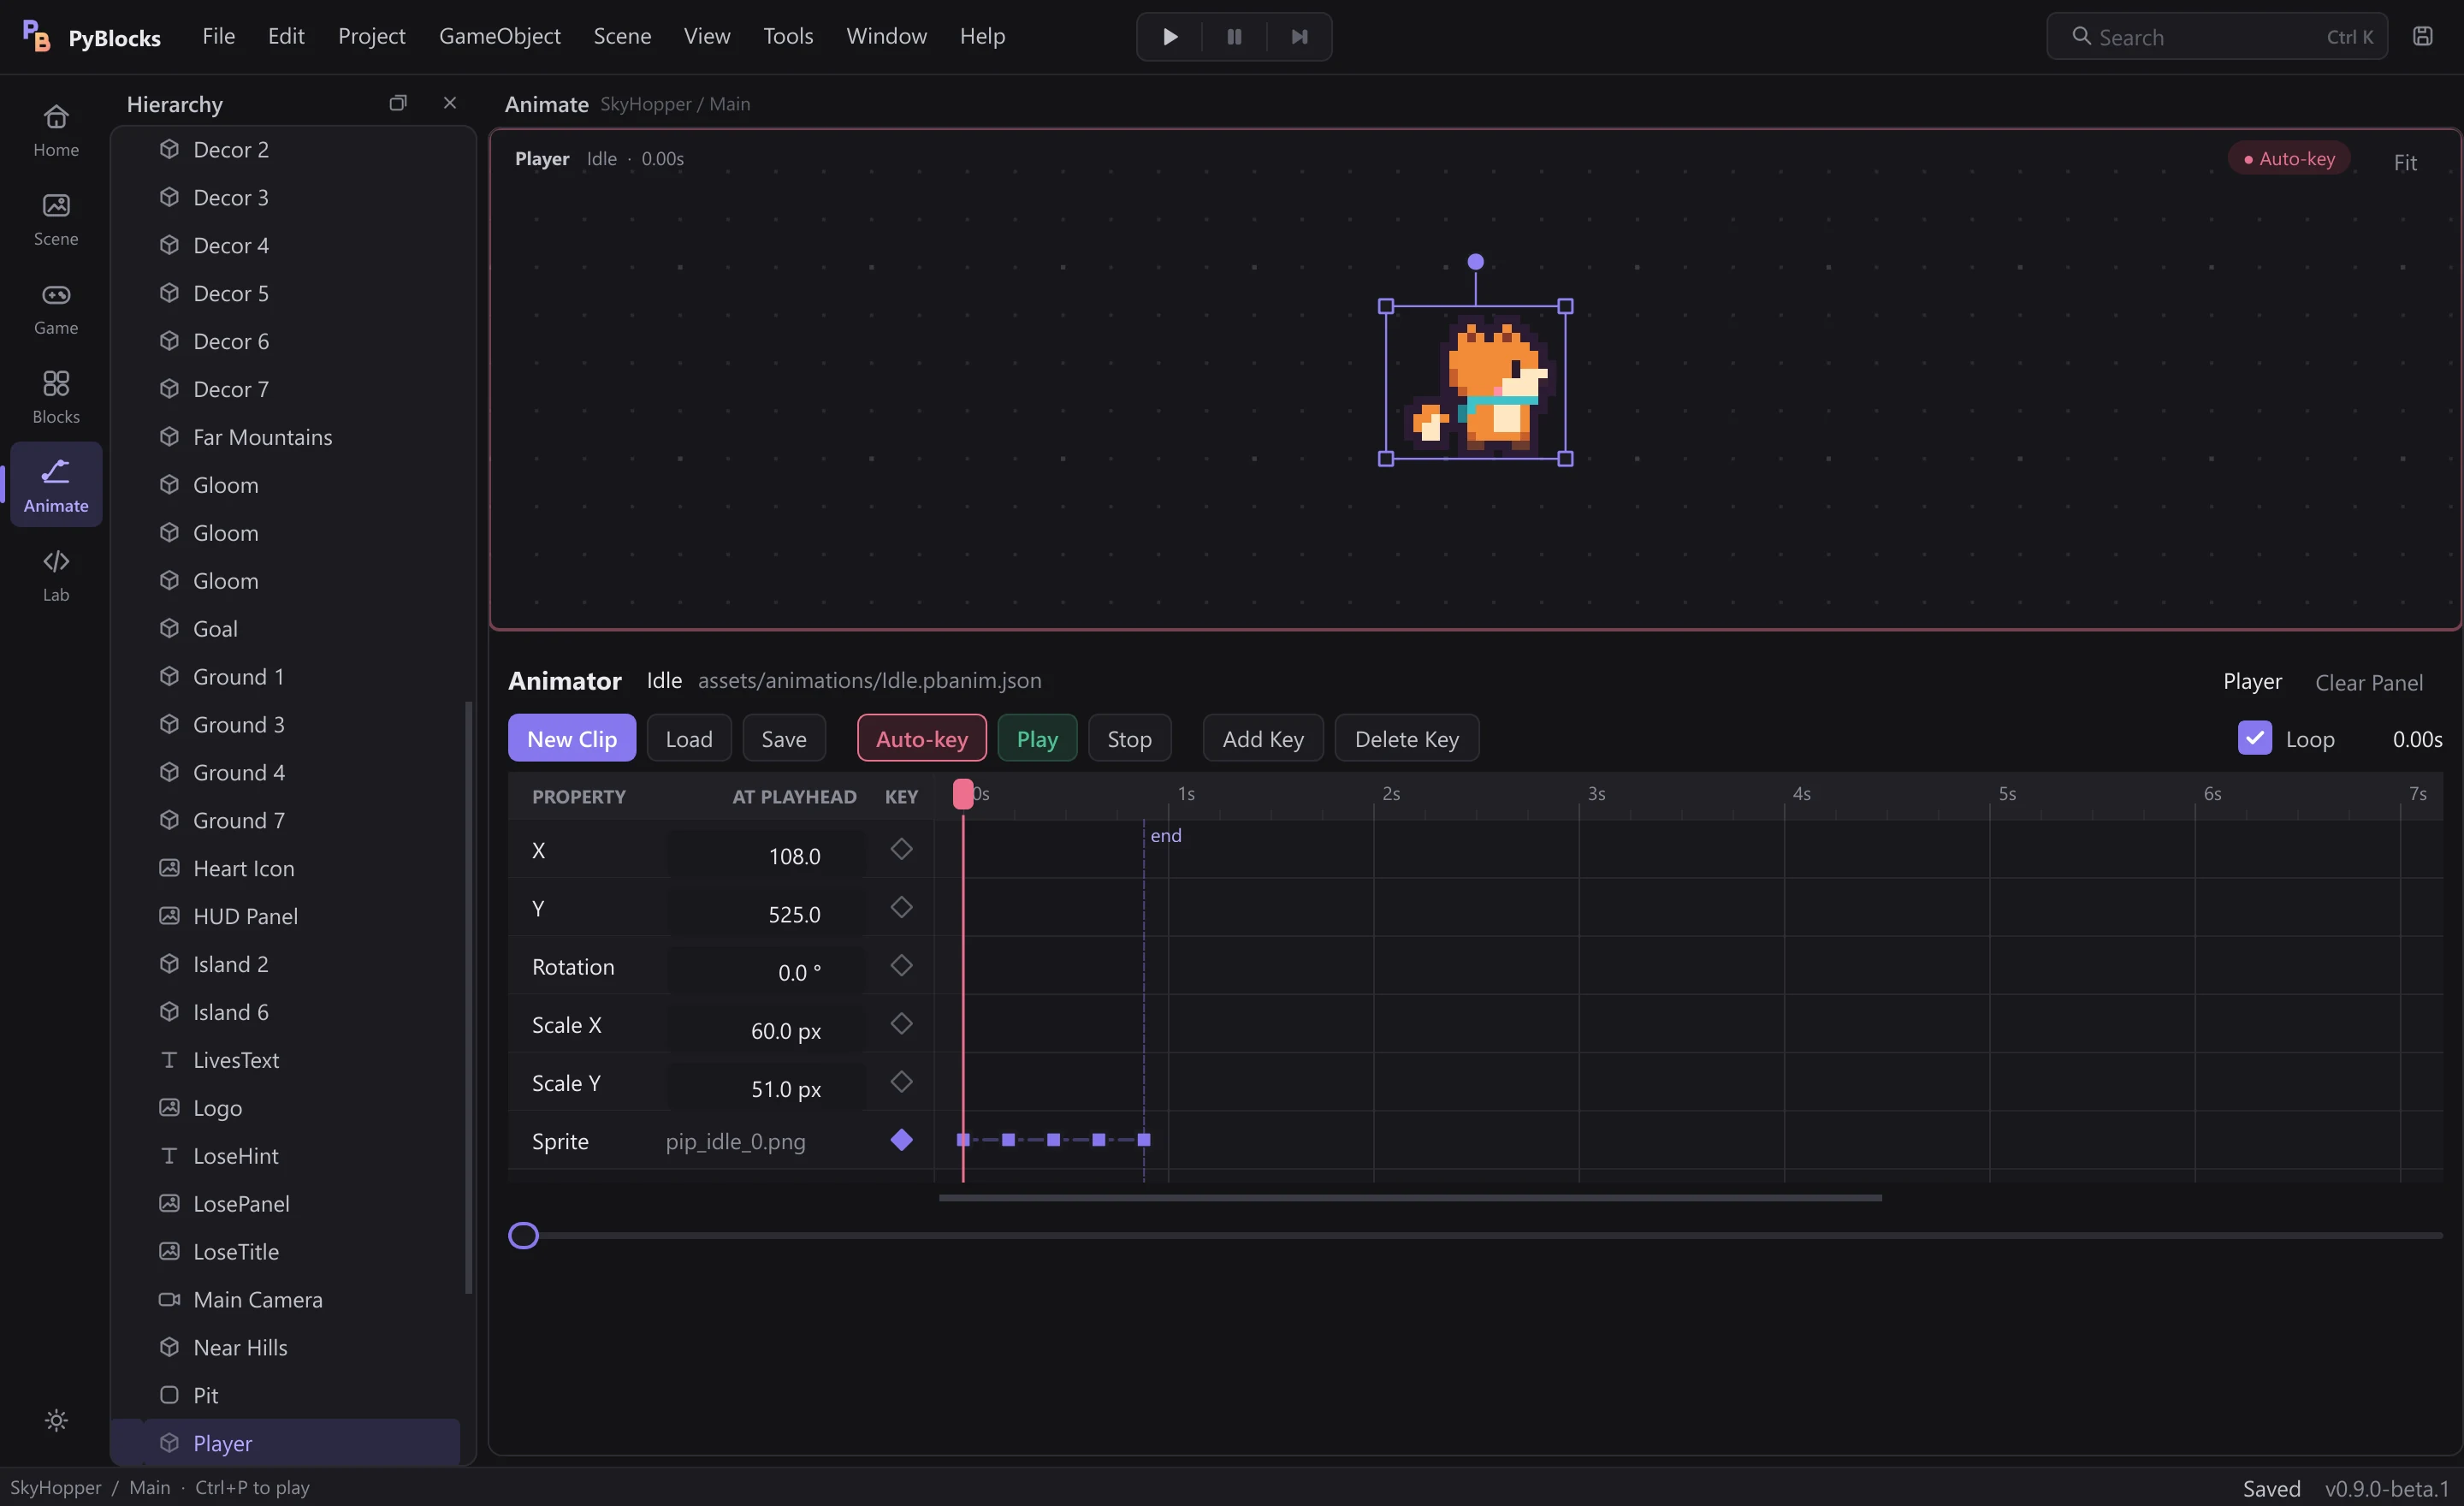Click the Search field

coord(2217,37)
